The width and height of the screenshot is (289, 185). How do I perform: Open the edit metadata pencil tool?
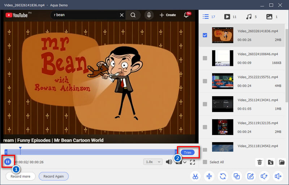point(250,176)
